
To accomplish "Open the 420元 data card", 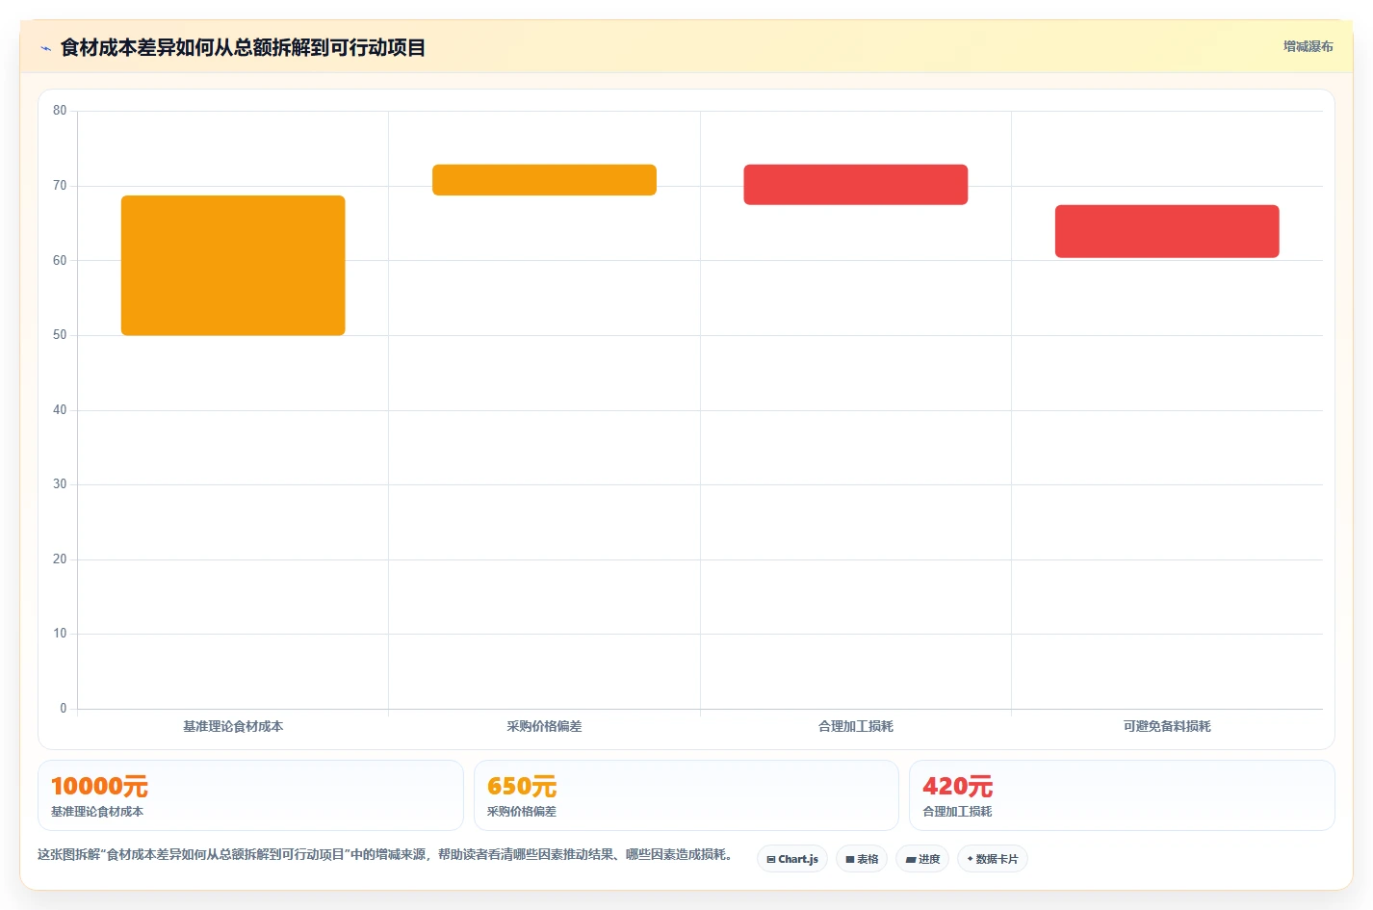I will pos(1122,795).
